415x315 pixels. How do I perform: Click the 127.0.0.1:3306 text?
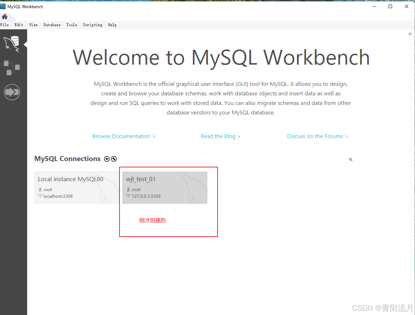click(x=146, y=196)
